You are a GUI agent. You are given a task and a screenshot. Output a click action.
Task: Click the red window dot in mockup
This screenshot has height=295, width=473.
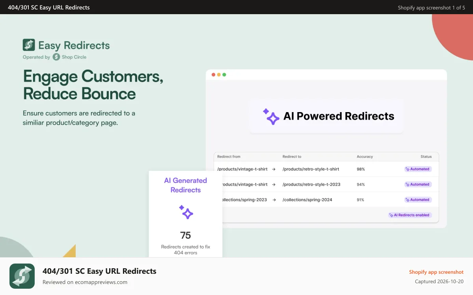213,75
